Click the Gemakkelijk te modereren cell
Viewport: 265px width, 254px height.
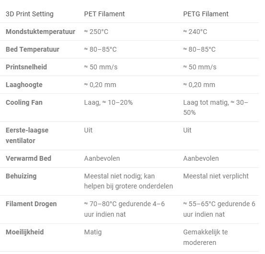point(206,237)
